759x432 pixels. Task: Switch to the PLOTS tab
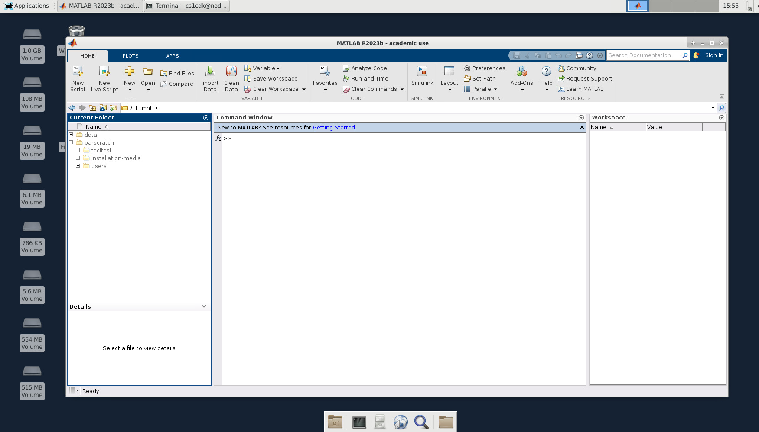(x=130, y=56)
